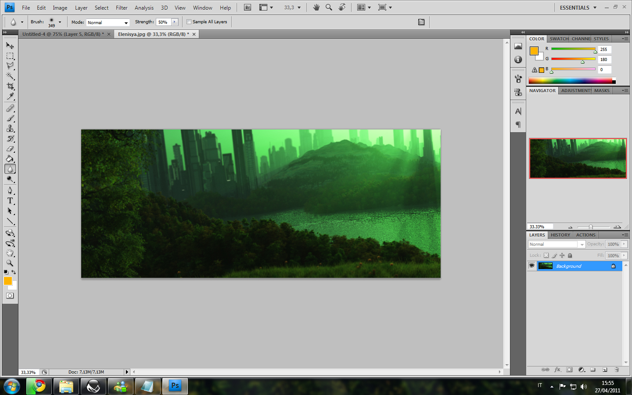632x395 pixels.
Task: Open the Essentials workspace dropdown
Action: coord(578,7)
